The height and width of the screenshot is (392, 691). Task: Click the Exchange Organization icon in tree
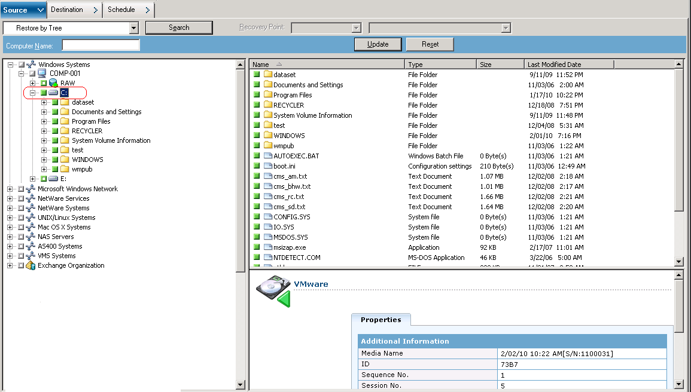click(x=31, y=265)
